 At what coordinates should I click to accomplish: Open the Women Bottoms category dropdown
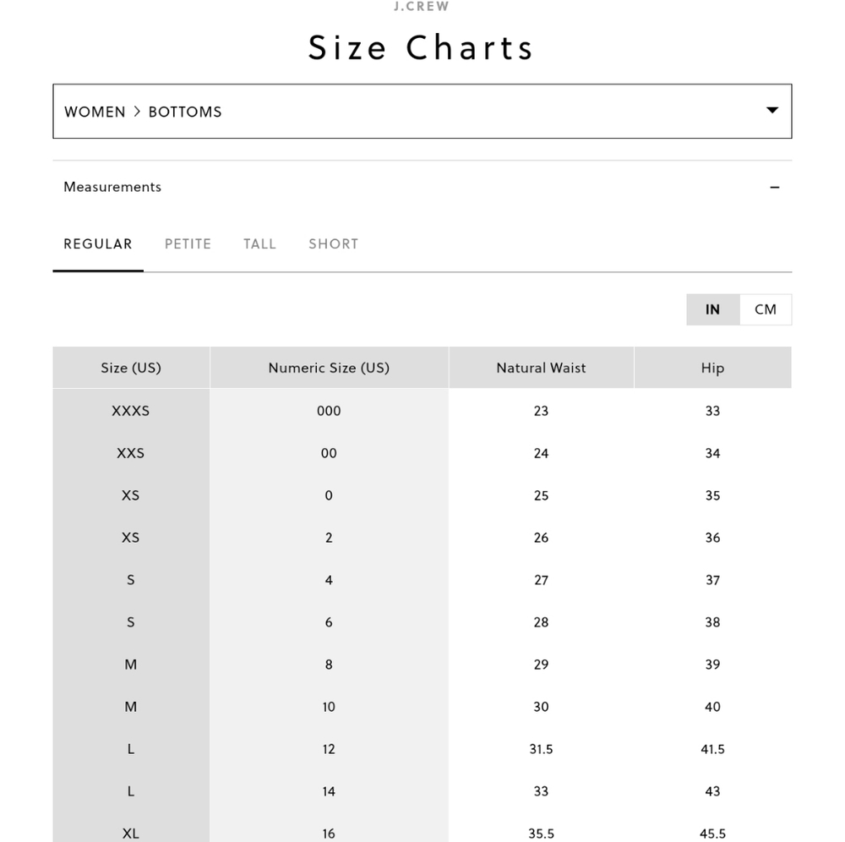pyautogui.click(x=422, y=111)
